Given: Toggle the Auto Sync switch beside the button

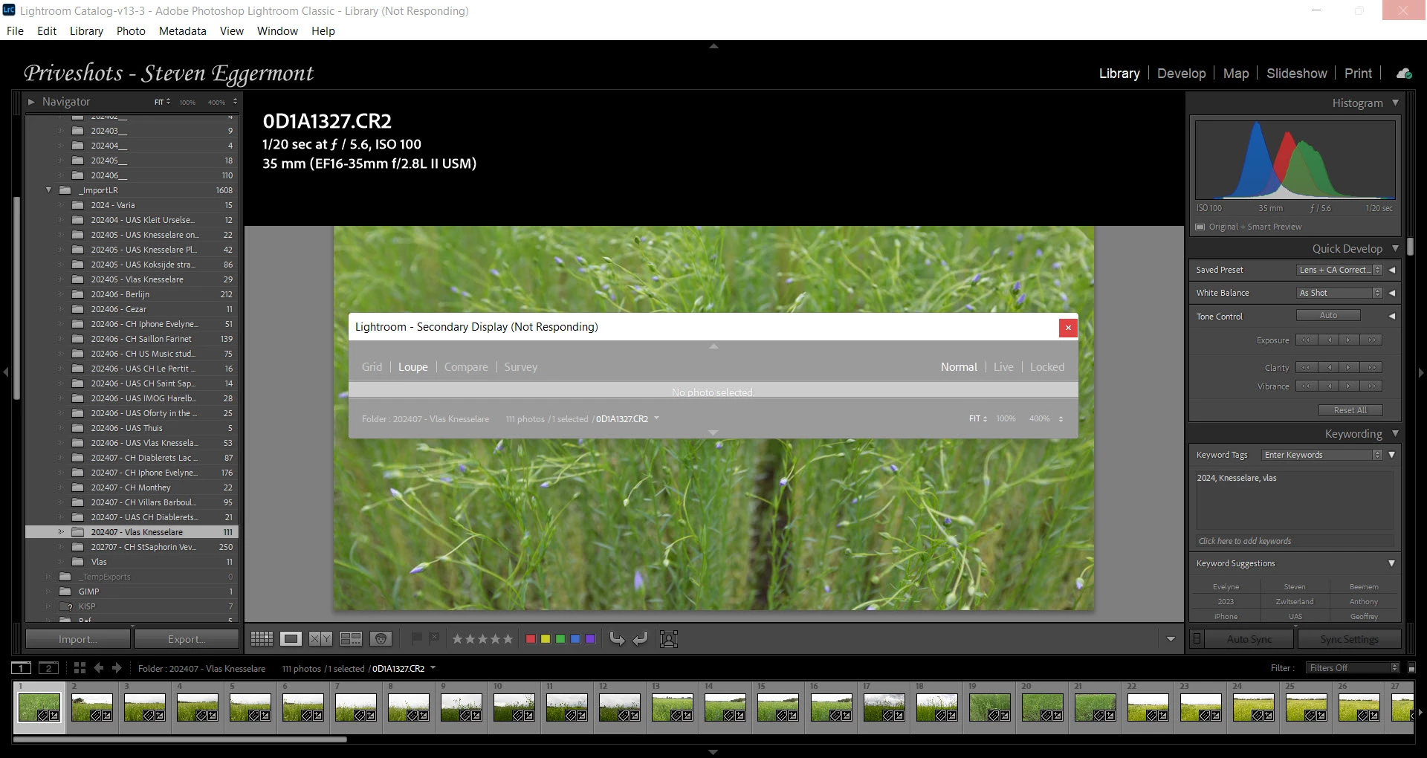Looking at the screenshot, I should (x=1197, y=639).
